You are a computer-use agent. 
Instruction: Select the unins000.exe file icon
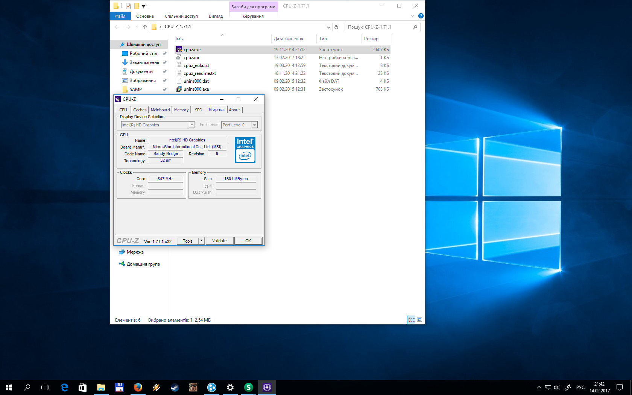point(179,89)
